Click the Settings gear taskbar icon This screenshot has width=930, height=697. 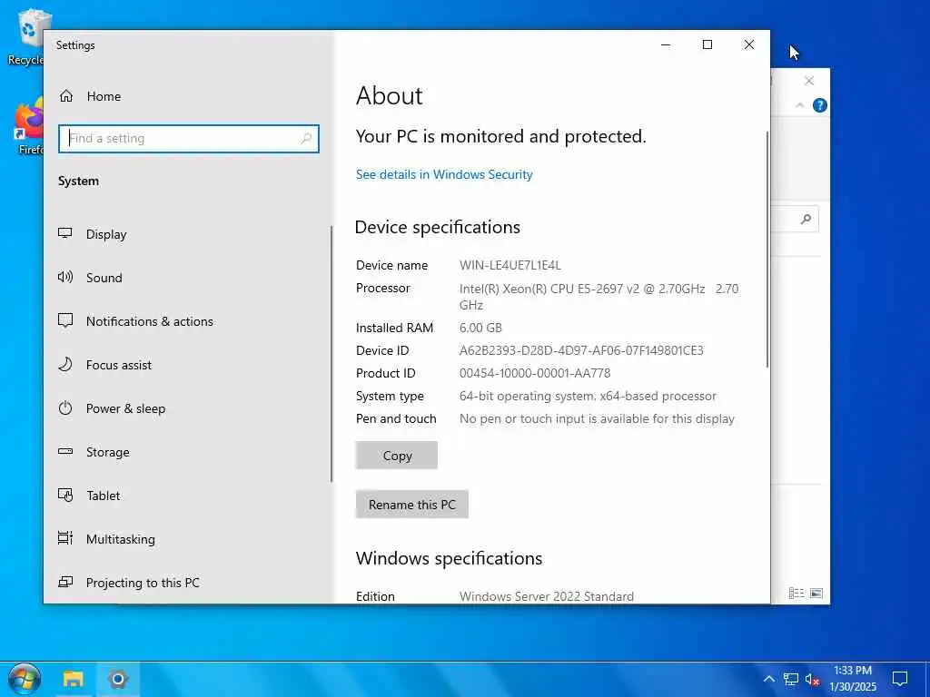117,679
